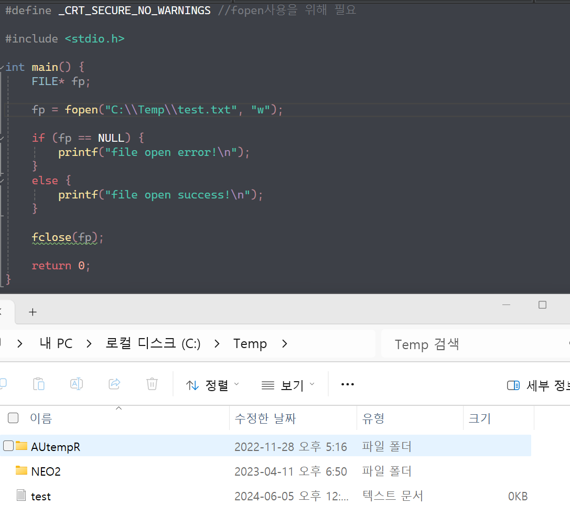Click the 0KB size cell
The width and height of the screenshot is (570, 525).
pos(518,496)
